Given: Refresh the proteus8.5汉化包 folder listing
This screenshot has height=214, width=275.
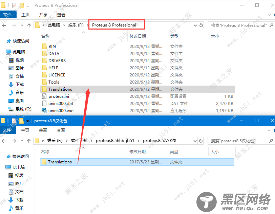Looking at the screenshot, I should tap(201, 141).
